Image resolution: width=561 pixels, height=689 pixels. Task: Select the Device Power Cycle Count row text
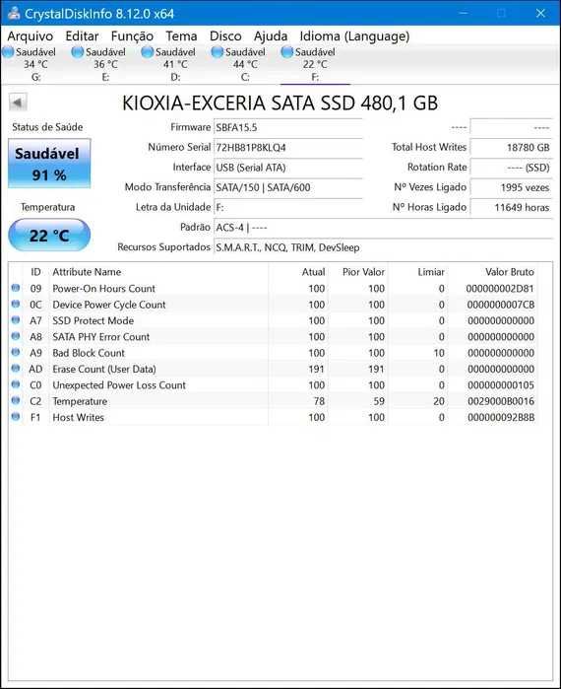click(x=109, y=305)
